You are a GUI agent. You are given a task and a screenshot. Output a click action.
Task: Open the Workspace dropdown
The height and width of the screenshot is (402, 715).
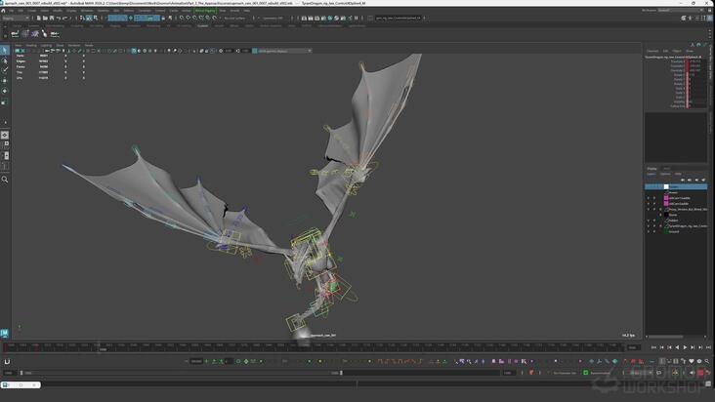pos(681,10)
